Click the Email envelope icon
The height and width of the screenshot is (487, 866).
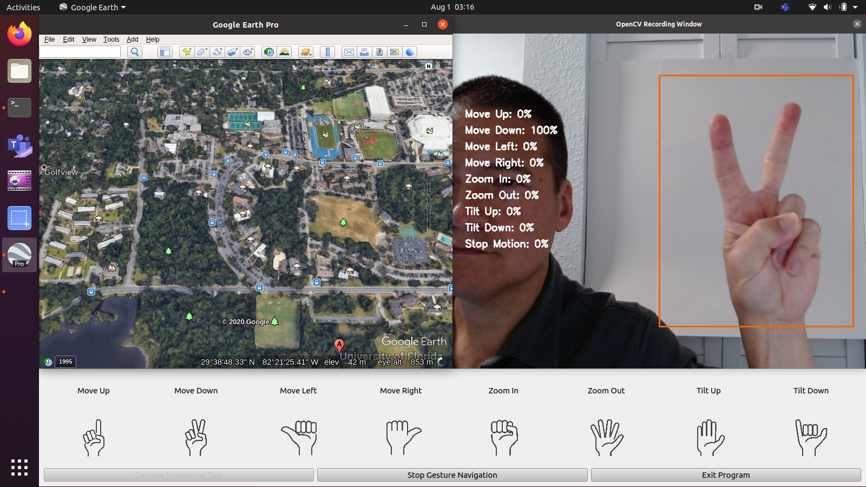[349, 52]
